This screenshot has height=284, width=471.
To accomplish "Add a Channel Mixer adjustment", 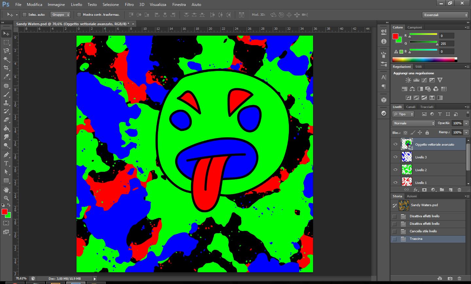I will pyautogui.click(x=436, y=89).
